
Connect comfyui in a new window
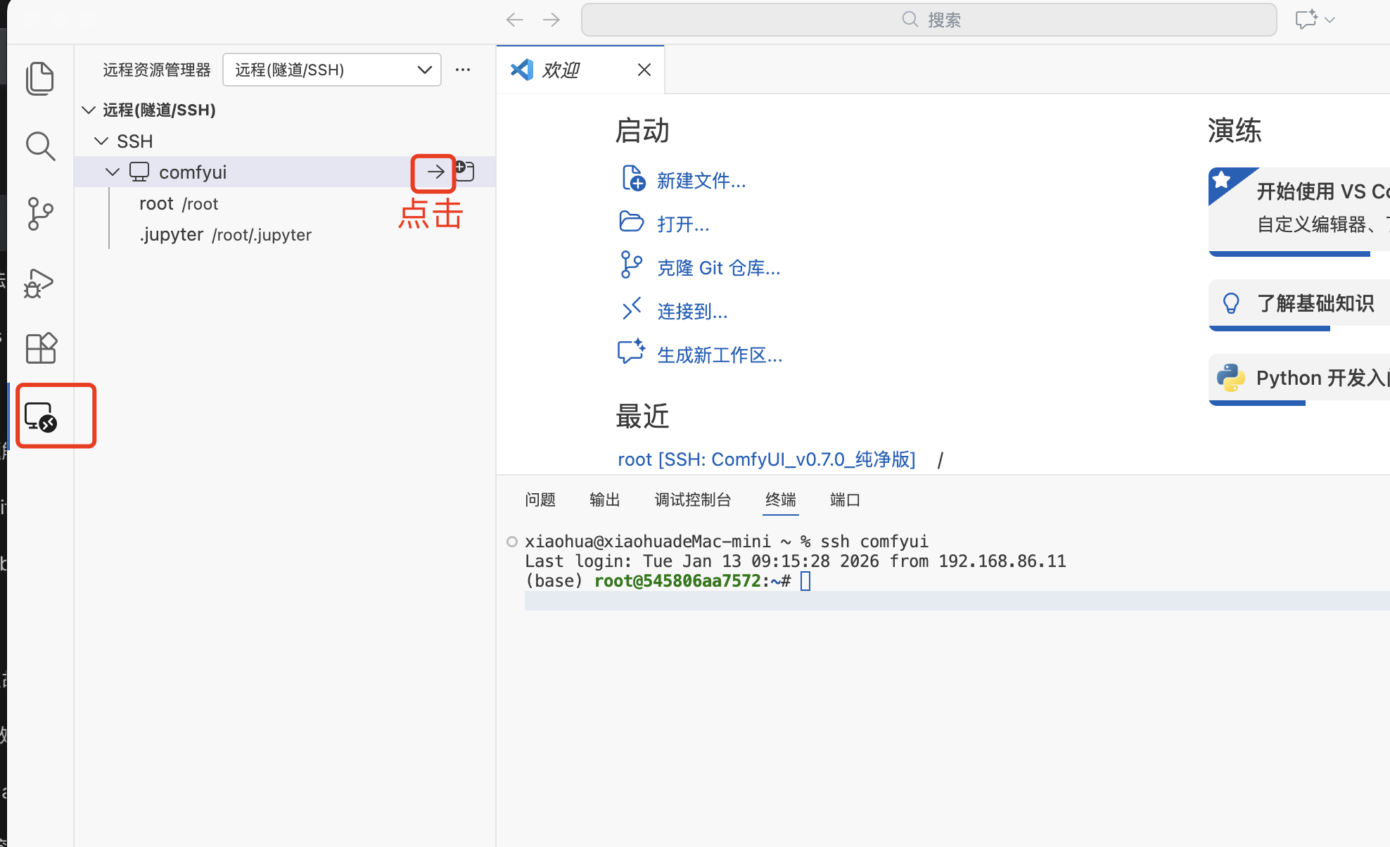coord(464,170)
